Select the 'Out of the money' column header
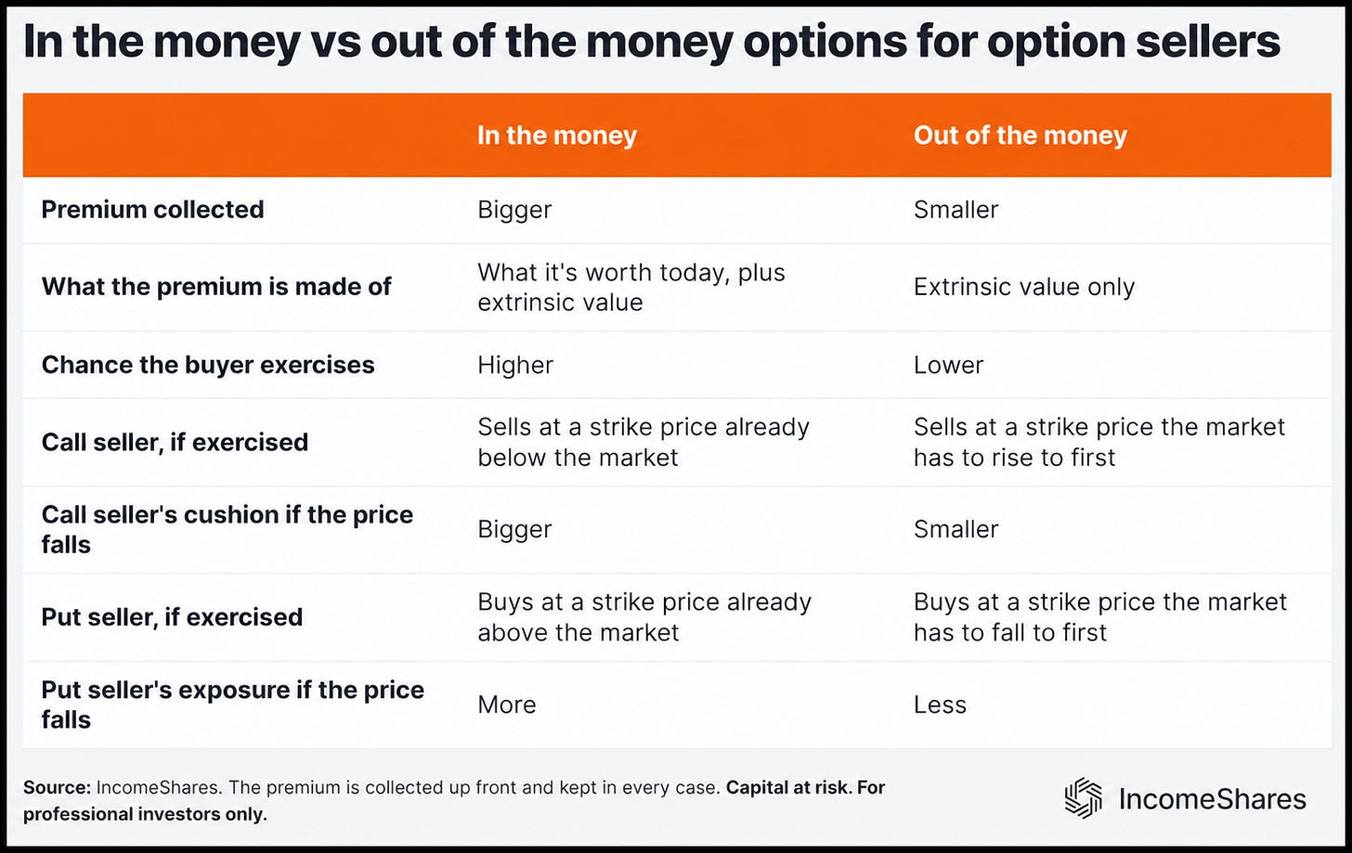 [x=1020, y=136]
